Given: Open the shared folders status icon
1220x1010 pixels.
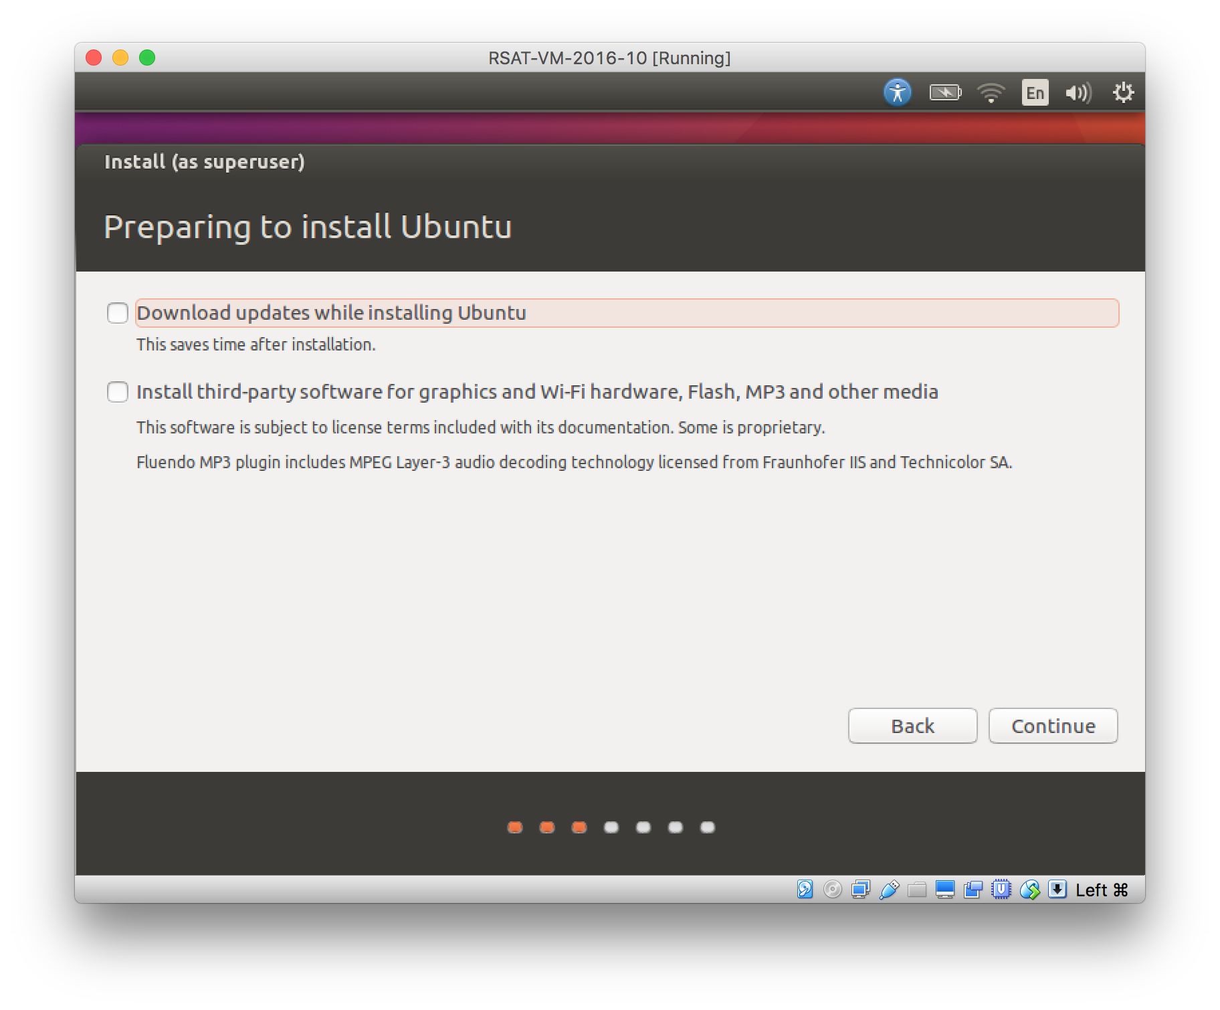Looking at the screenshot, I should coord(917,890).
